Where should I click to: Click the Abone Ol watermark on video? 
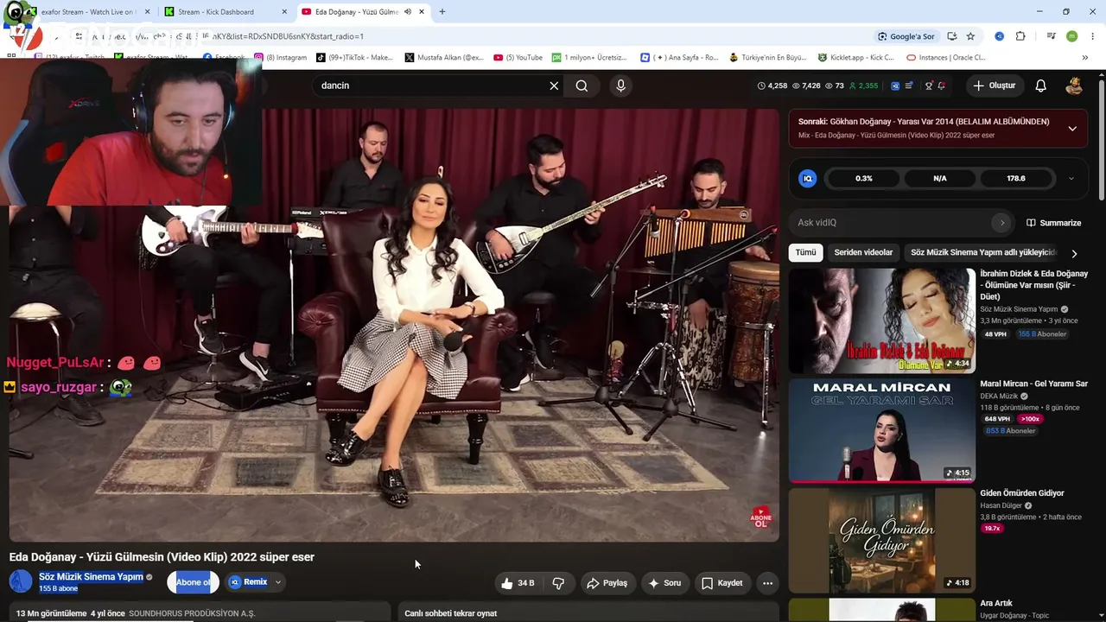(x=761, y=517)
